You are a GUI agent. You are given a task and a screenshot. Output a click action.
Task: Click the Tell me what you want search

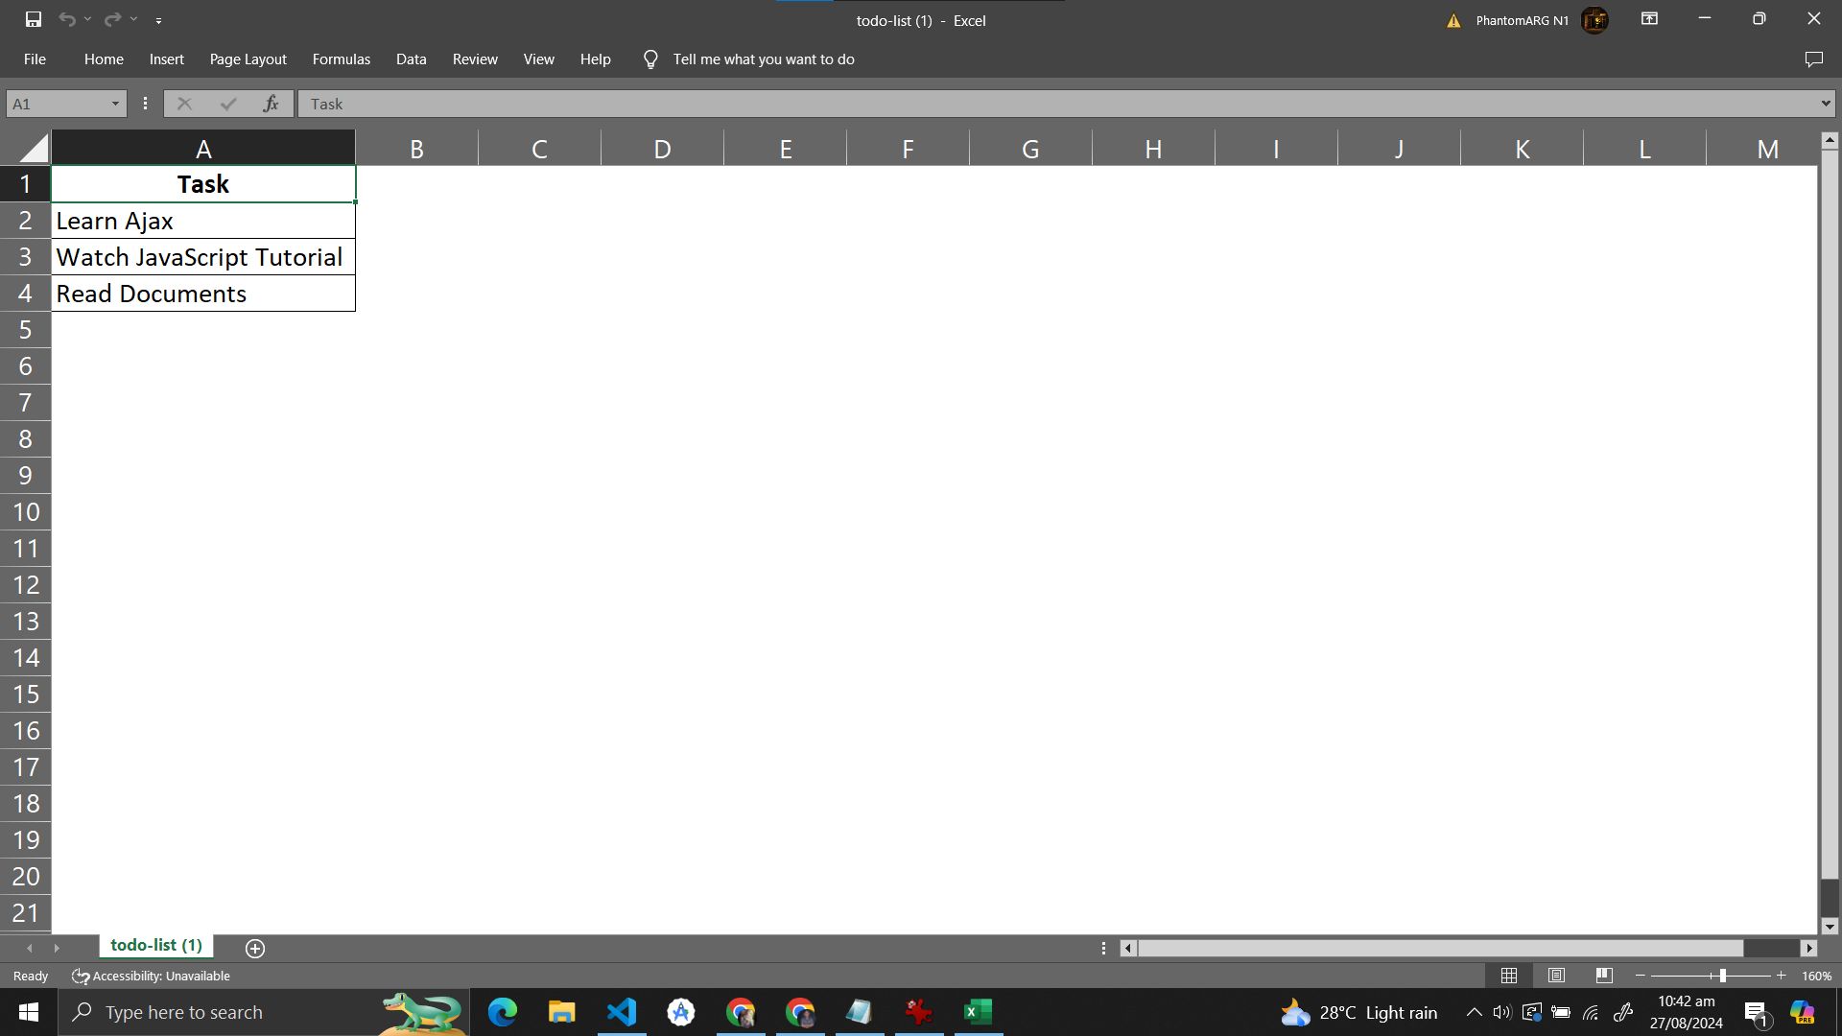[763, 59]
